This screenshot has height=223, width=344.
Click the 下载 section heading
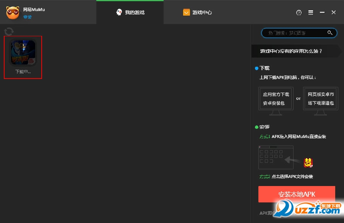click(x=264, y=68)
